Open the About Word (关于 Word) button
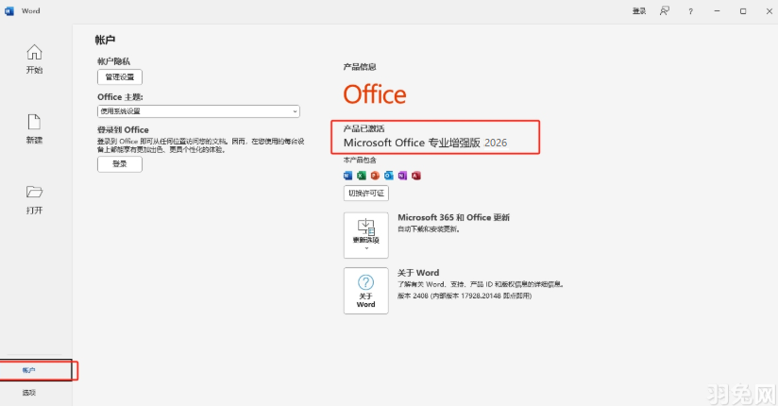 [365, 289]
